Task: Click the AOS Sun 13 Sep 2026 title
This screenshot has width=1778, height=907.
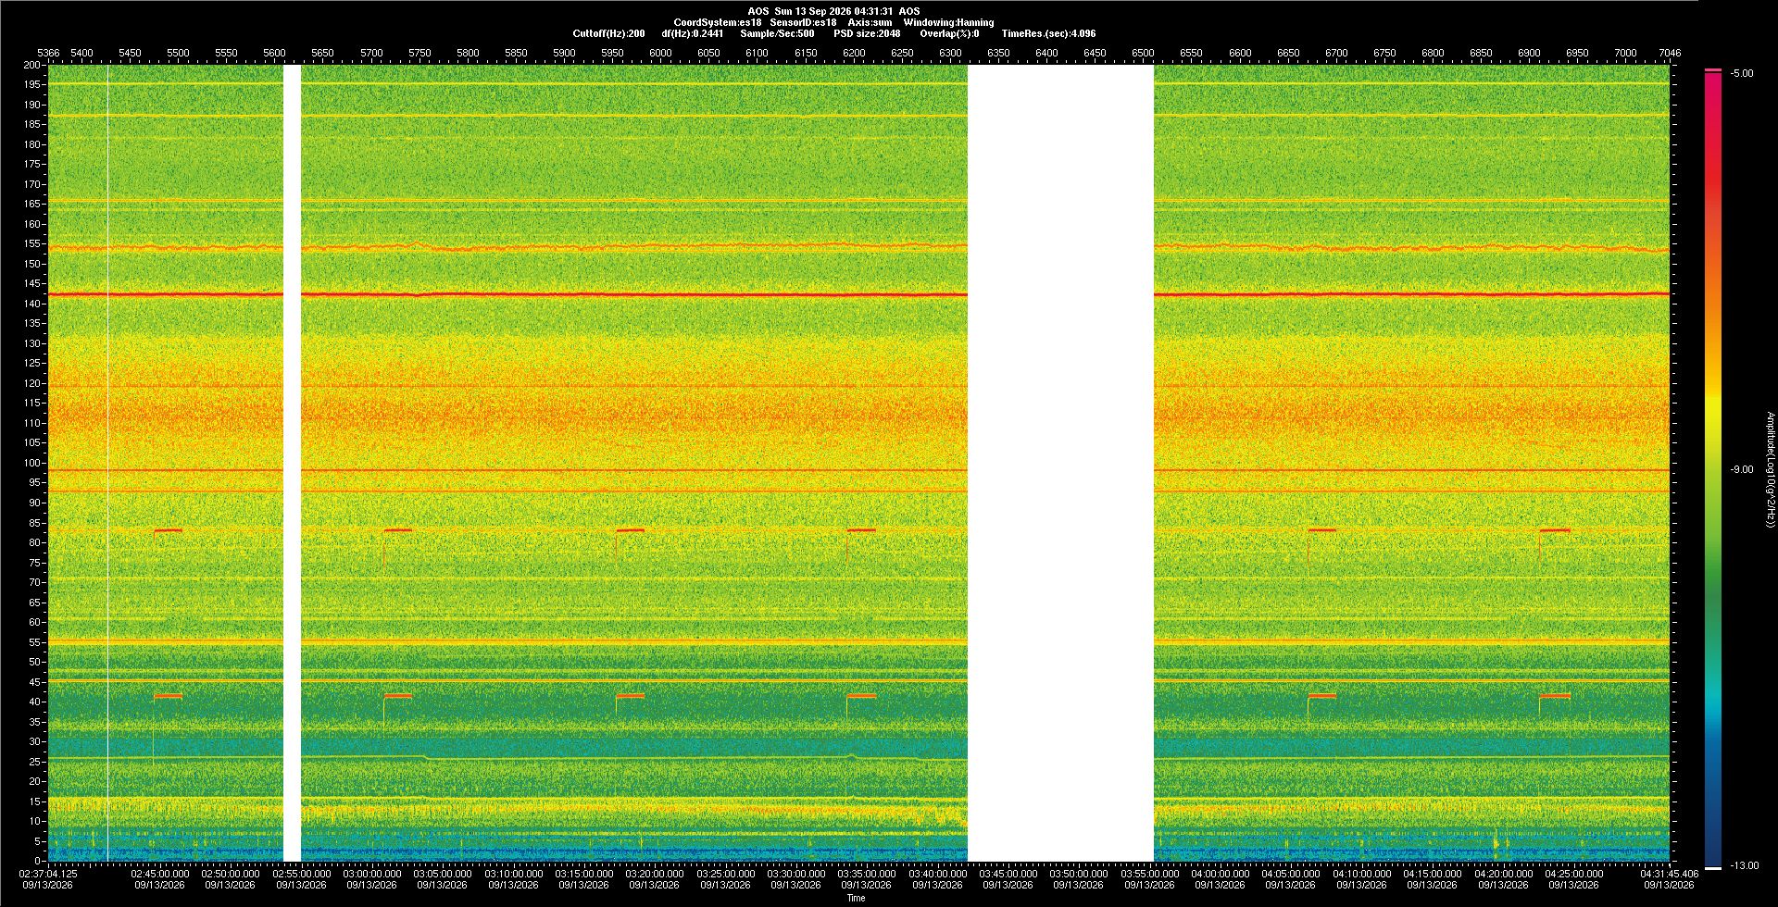Action: pyautogui.click(x=833, y=11)
